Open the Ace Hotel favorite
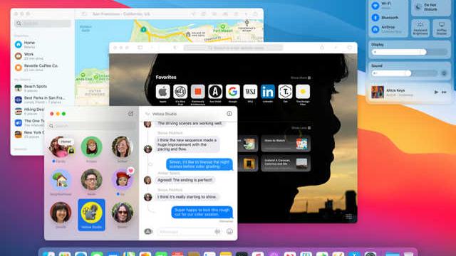Viewport: 456px width, 256px height. [215, 92]
